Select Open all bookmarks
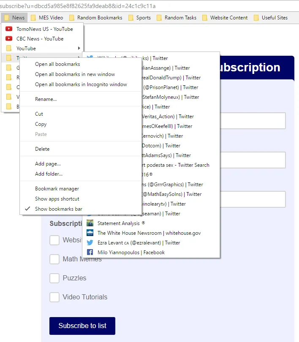This screenshot has width=299, height=342. pyautogui.click(x=81, y=64)
